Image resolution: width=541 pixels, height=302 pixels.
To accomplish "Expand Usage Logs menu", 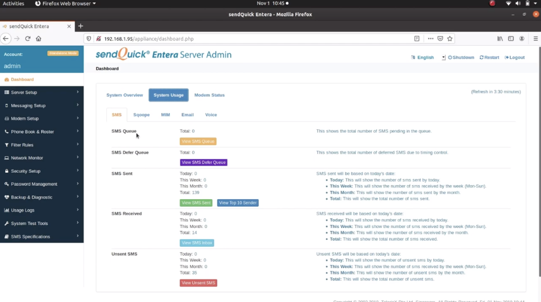I will [42, 210].
